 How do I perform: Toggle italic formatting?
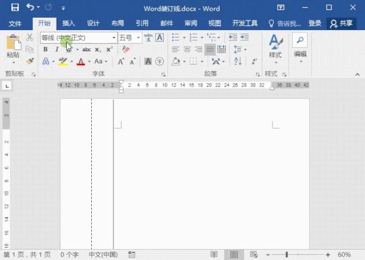pos(56,49)
